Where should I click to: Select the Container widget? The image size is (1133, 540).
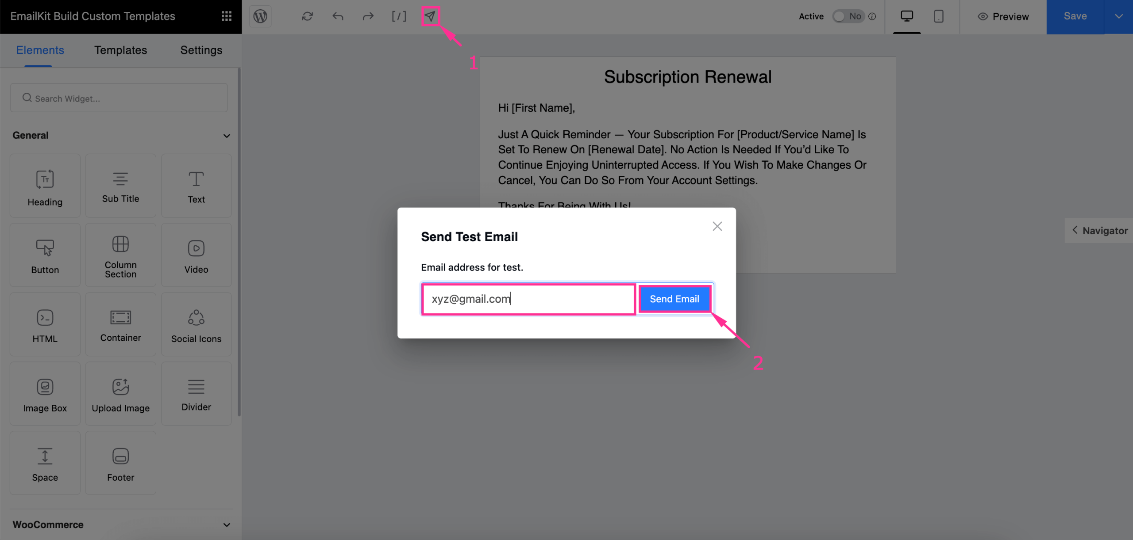click(120, 324)
